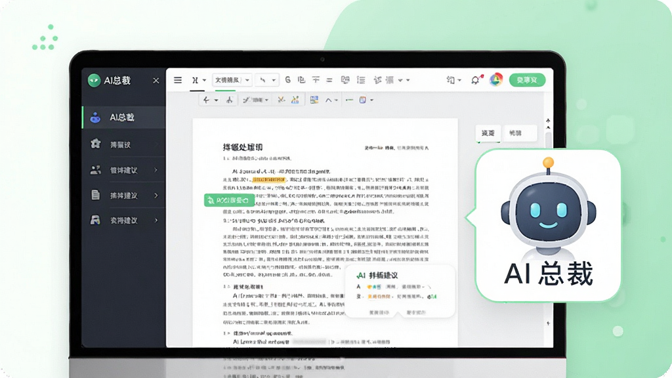Click the picture image icon in second toolbar

(x=314, y=100)
